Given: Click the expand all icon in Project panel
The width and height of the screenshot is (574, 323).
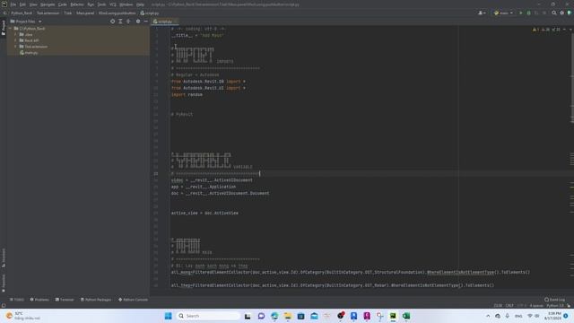Looking at the screenshot, I should point(120,22).
